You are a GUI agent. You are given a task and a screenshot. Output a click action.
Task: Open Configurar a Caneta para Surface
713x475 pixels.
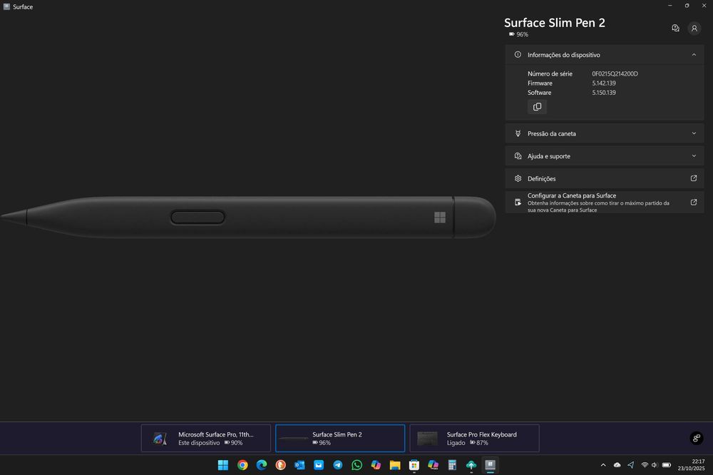coord(605,202)
